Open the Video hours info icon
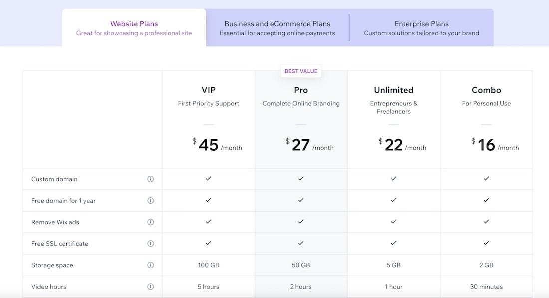The image size is (549, 298). [x=149, y=286]
